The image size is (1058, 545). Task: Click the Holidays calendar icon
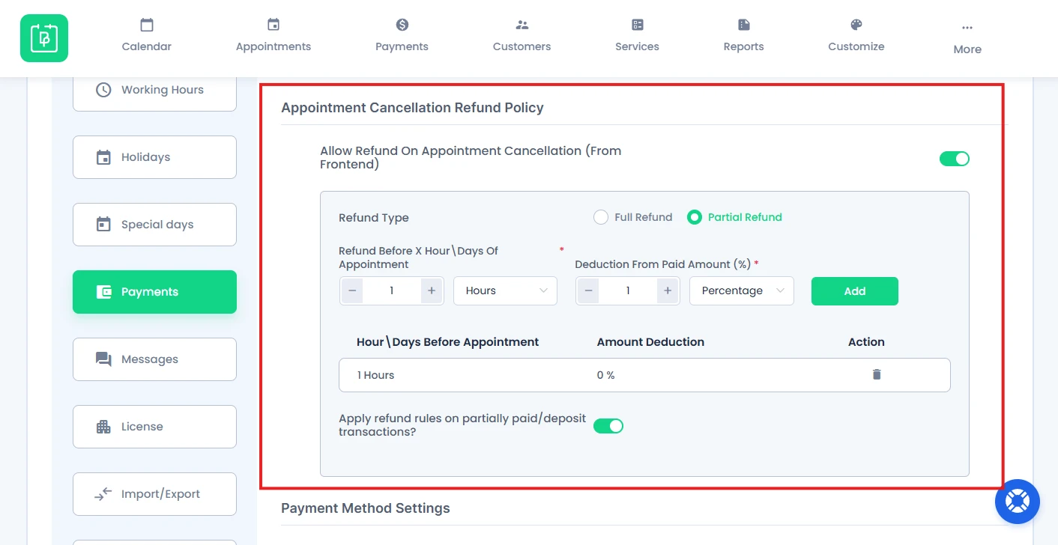[103, 157]
